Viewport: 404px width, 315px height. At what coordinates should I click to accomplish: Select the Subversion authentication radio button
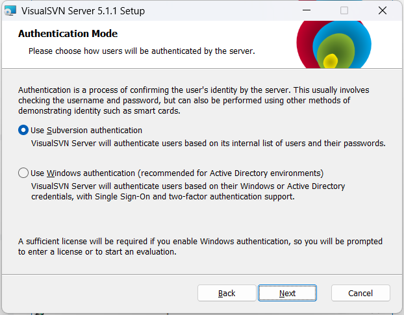tap(24, 130)
